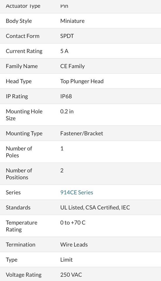Click the Series row label
Viewport: 161px width, 281px height.
click(13, 192)
